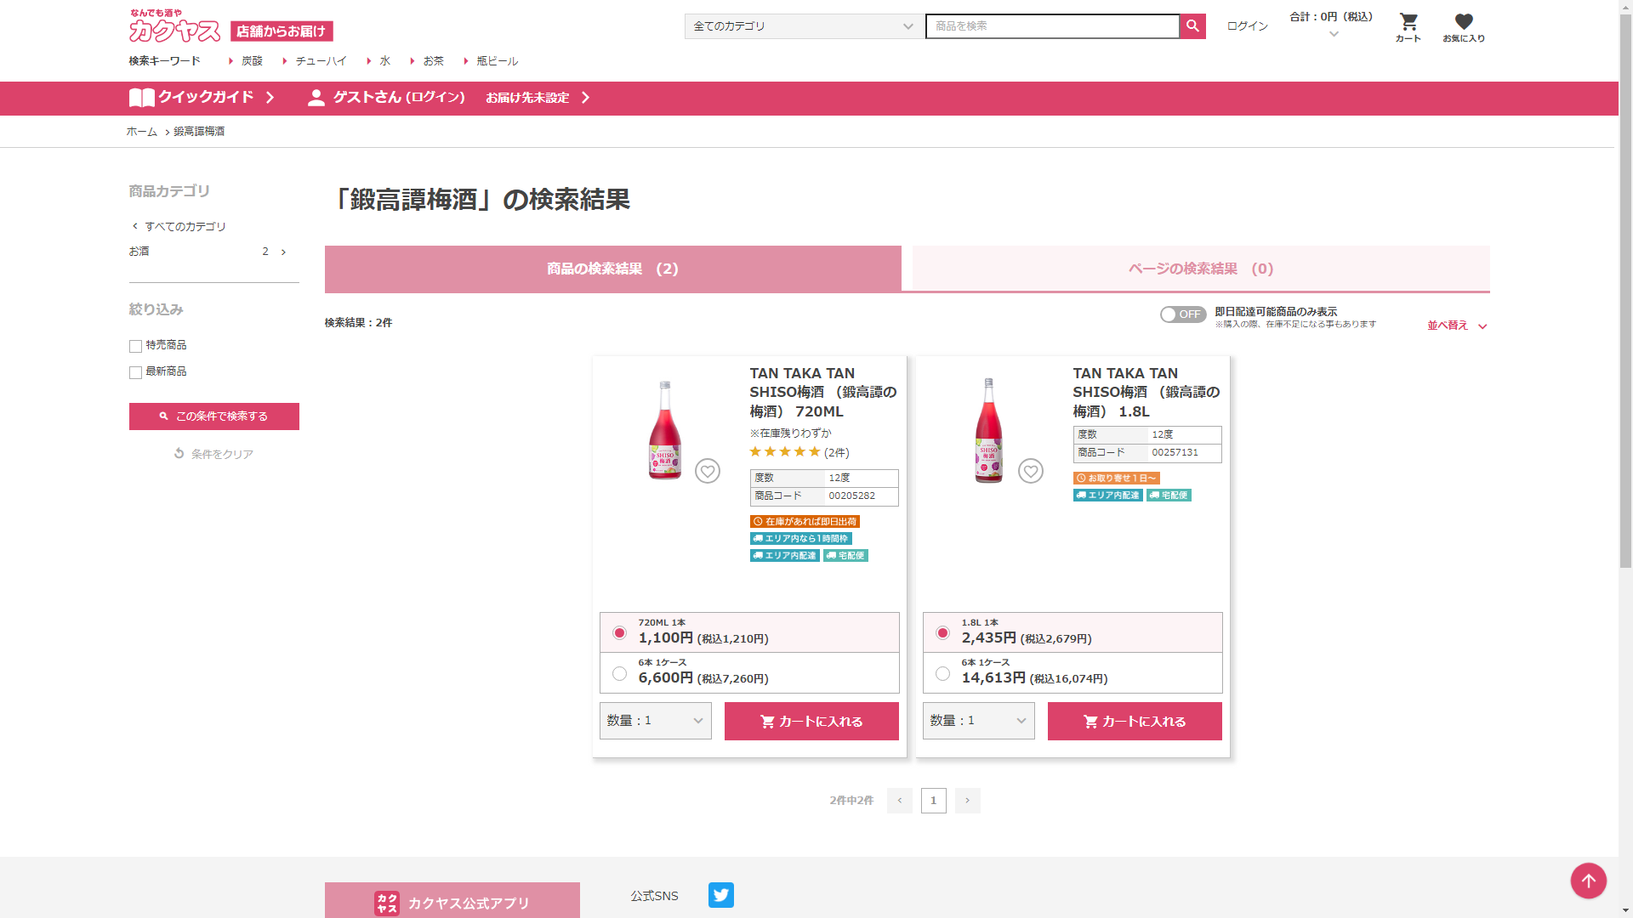
Task: Open quantity dropdown for 720ML product
Action: click(x=656, y=721)
